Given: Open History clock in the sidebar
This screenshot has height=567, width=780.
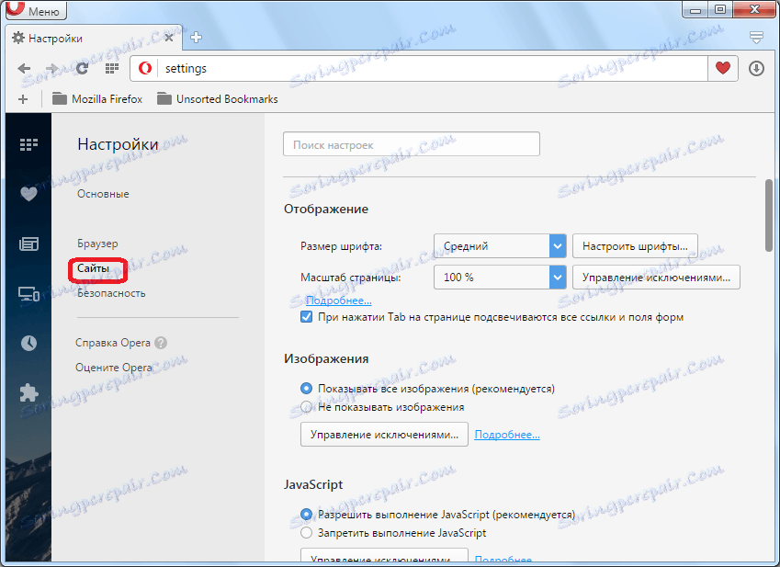Looking at the screenshot, I should point(28,343).
